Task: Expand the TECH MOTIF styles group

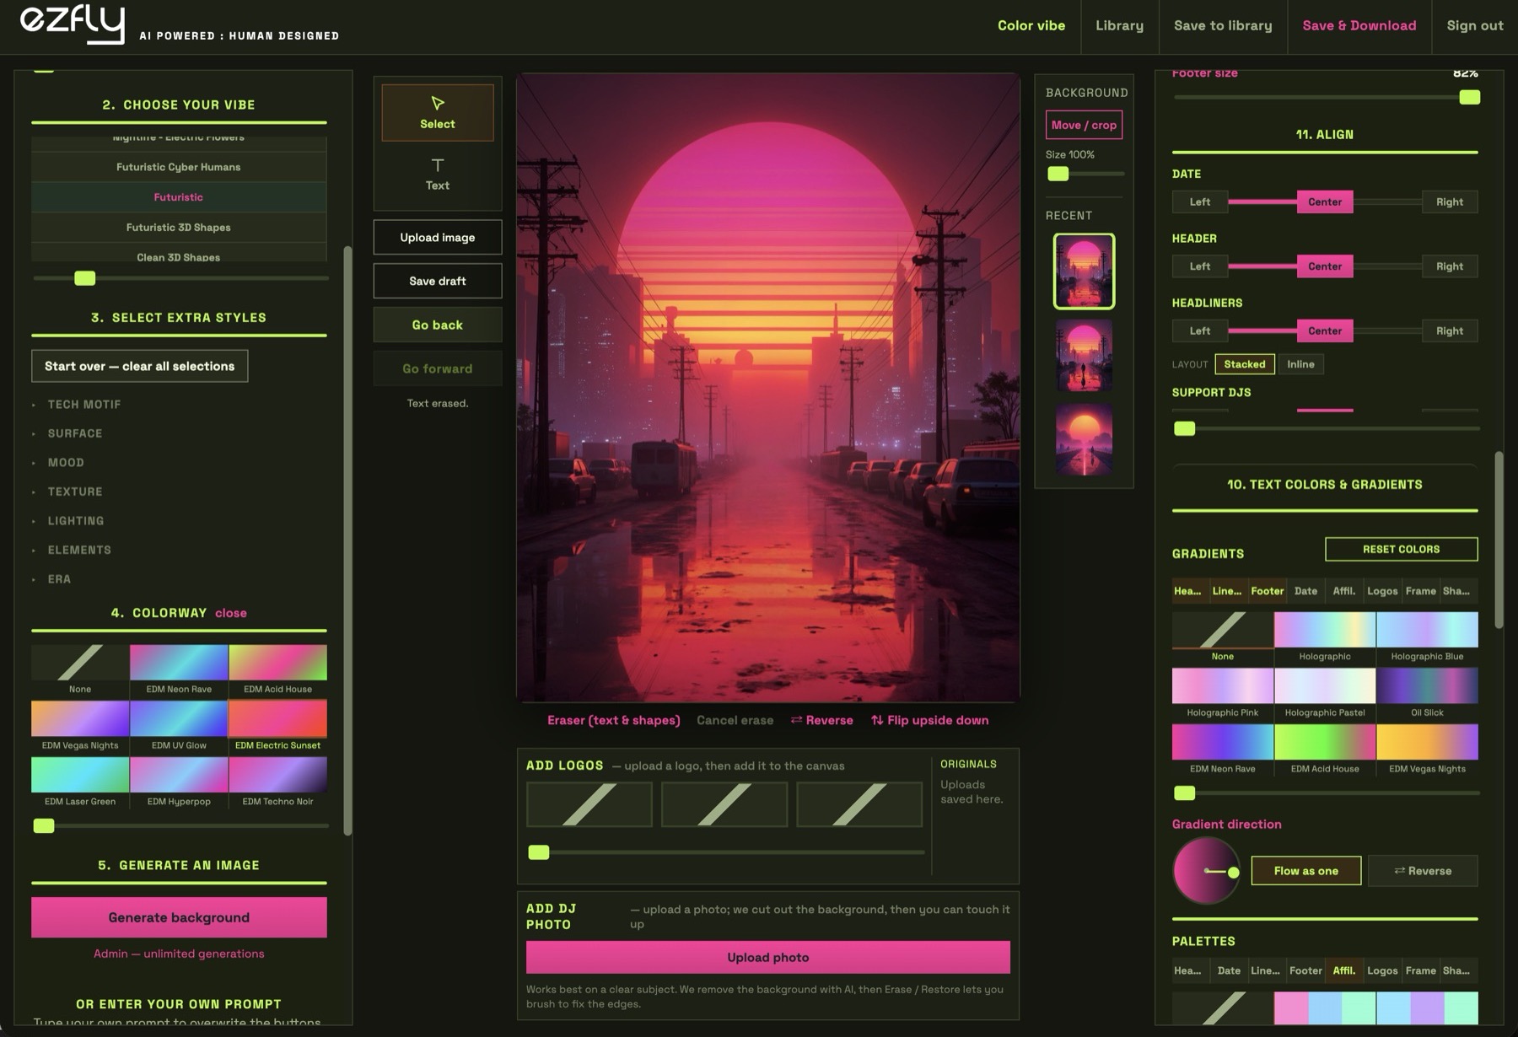Action: coord(83,405)
